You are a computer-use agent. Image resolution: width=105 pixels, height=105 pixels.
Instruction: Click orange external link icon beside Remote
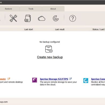[9, 79]
